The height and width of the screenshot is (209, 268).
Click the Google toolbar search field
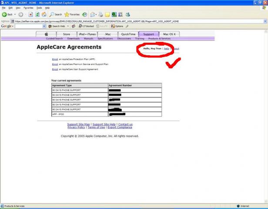pyautogui.click(x=29, y=26)
